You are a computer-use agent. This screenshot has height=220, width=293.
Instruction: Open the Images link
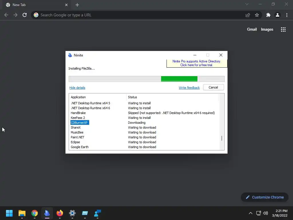click(x=267, y=30)
